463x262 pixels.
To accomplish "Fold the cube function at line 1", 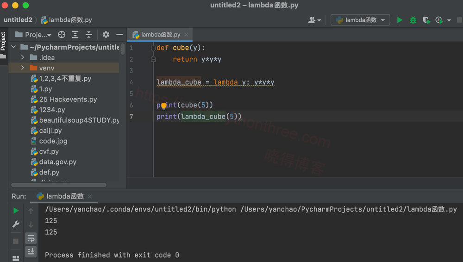I will point(153,48).
